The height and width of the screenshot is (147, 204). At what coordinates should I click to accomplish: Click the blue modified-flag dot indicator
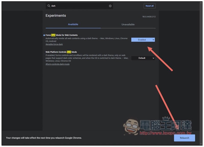coord(44,35)
